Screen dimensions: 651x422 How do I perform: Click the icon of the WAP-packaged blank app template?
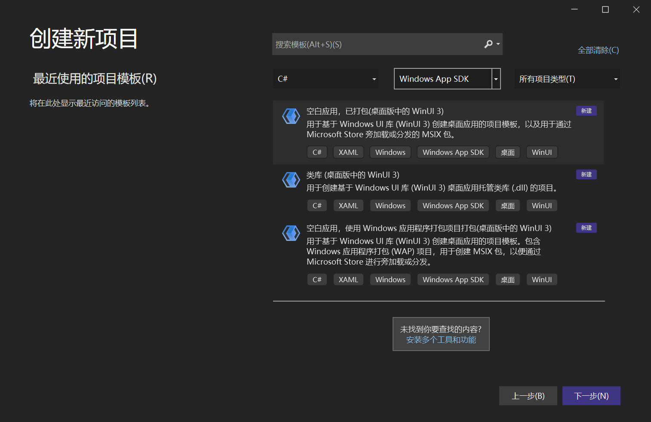click(291, 233)
